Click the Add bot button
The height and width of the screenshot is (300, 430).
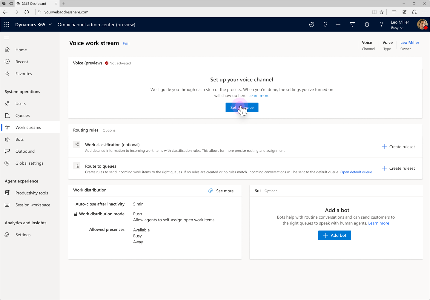pyautogui.click(x=334, y=235)
